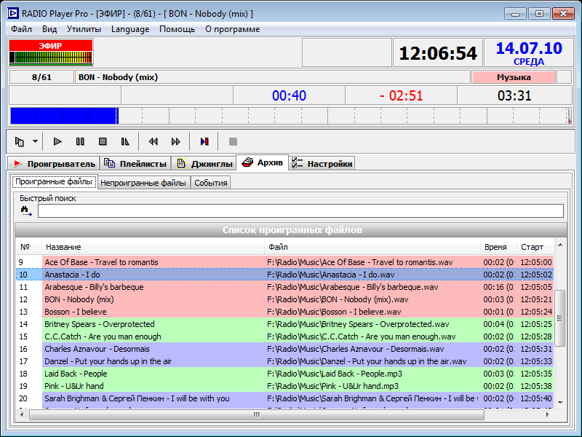
Task: Select the row Ace Of Base - Travel to romantis
Action: [284, 262]
